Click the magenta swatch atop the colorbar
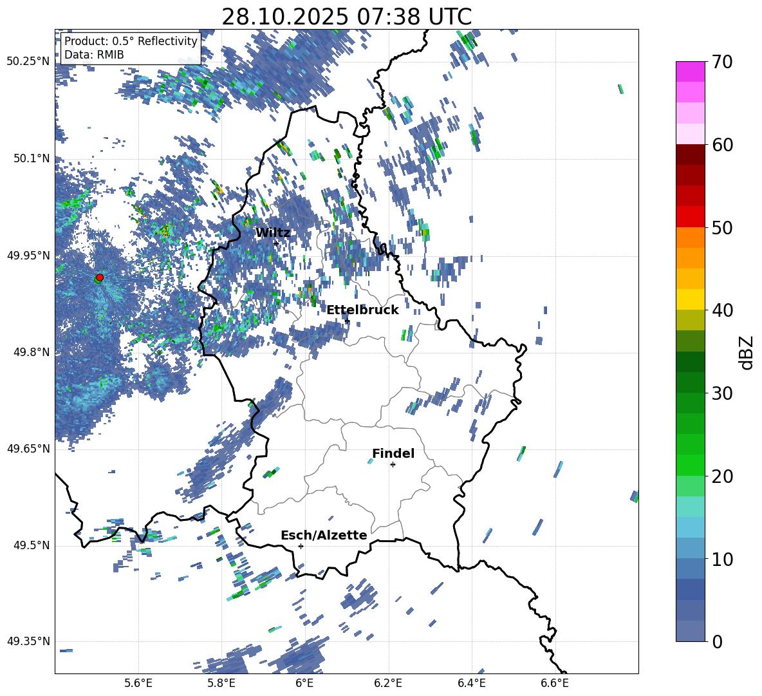 [691, 71]
